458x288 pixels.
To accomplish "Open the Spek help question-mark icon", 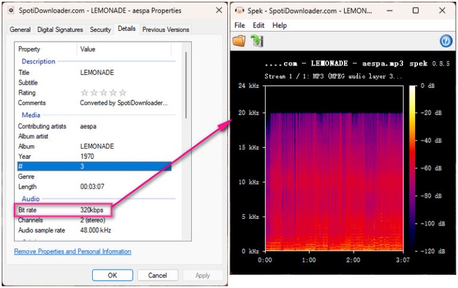I will [x=446, y=41].
